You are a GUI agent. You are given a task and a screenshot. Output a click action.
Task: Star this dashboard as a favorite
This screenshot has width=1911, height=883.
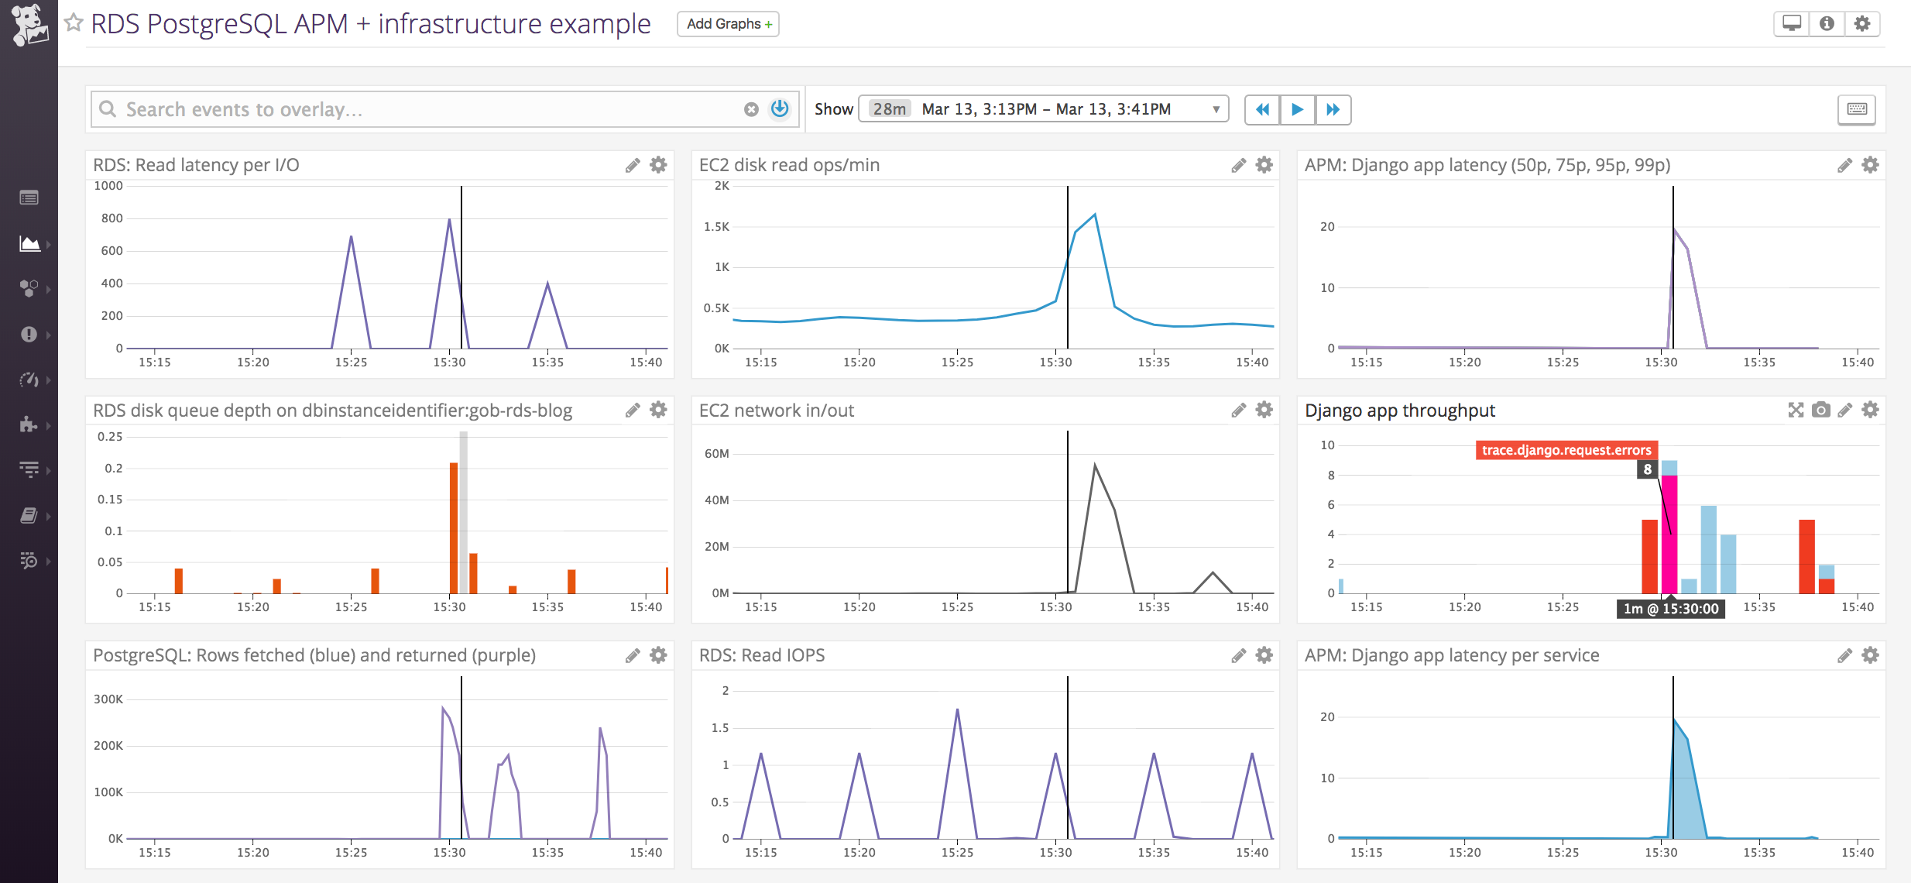click(x=74, y=23)
